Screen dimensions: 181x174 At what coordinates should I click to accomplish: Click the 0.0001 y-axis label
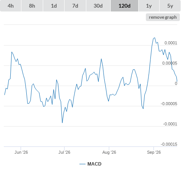(171, 43)
